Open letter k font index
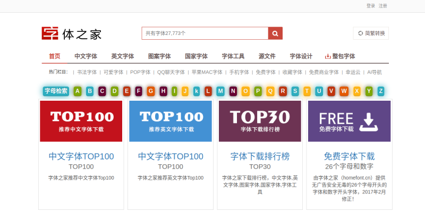 pos(197,91)
